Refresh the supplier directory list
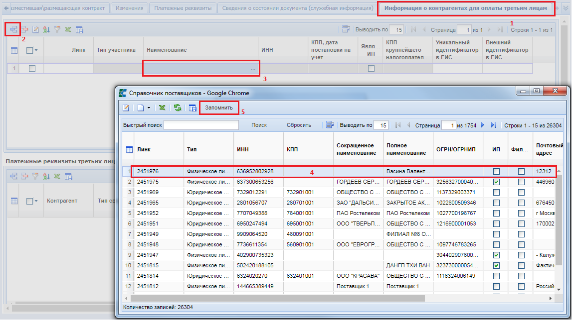The height and width of the screenshot is (330, 572). coord(178,108)
